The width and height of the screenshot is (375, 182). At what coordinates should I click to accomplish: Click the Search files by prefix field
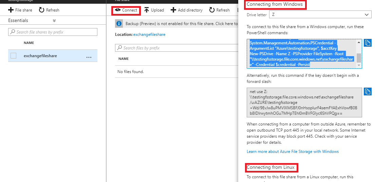click(x=177, y=48)
